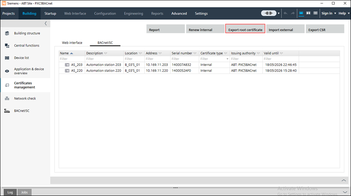Click the Export root certificate button

click(x=245, y=30)
